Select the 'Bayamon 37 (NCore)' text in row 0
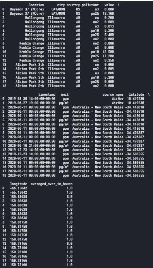 pyautogui.click(x=27, y=9)
